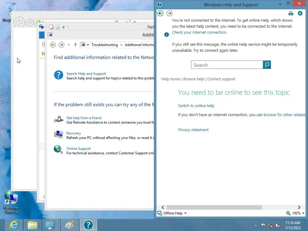The width and height of the screenshot is (308, 231).
Task: Click the Additional Information title bar icon
Action: tap(50, 35)
